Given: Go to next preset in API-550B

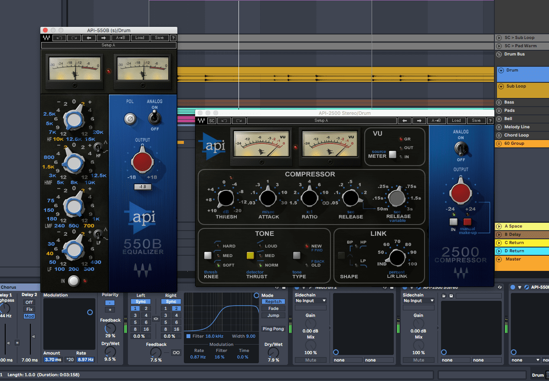Looking at the screenshot, I should 103,38.
